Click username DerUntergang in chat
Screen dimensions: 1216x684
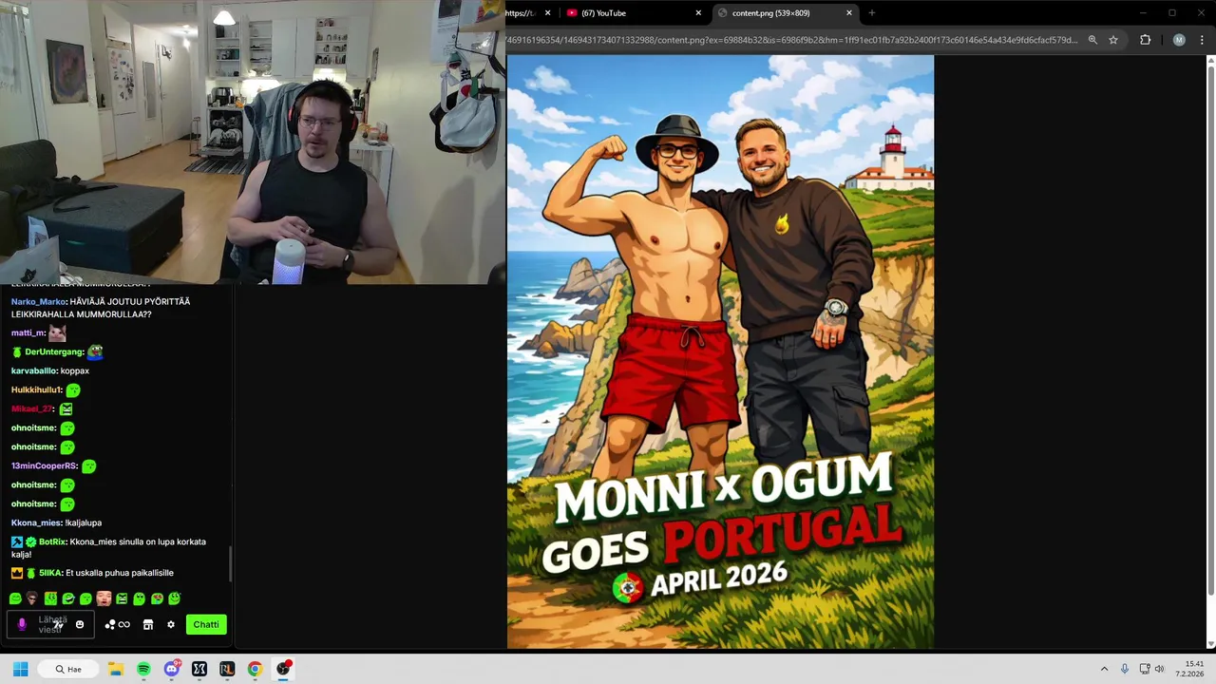pos(54,351)
